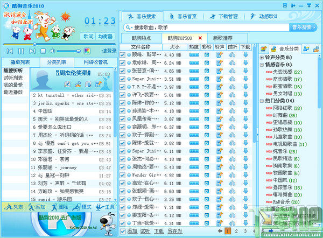Image resolution: width=323 pixels, height=238 pixels.
Task: Toggle checkbox for Wonder Girls row
Action: coord(122,175)
